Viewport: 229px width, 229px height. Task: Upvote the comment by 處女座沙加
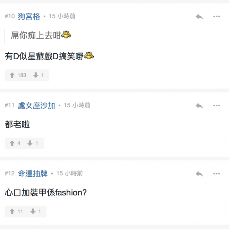click(x=12, y=143)
